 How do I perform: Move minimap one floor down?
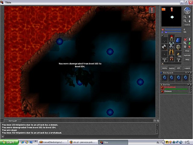pyautogui.click(x=189, y=21)
